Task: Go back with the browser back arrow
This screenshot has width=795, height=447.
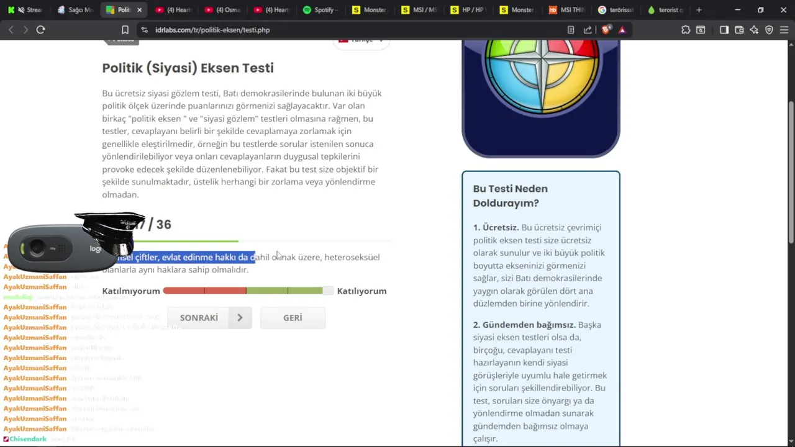Action: [11, 30]
